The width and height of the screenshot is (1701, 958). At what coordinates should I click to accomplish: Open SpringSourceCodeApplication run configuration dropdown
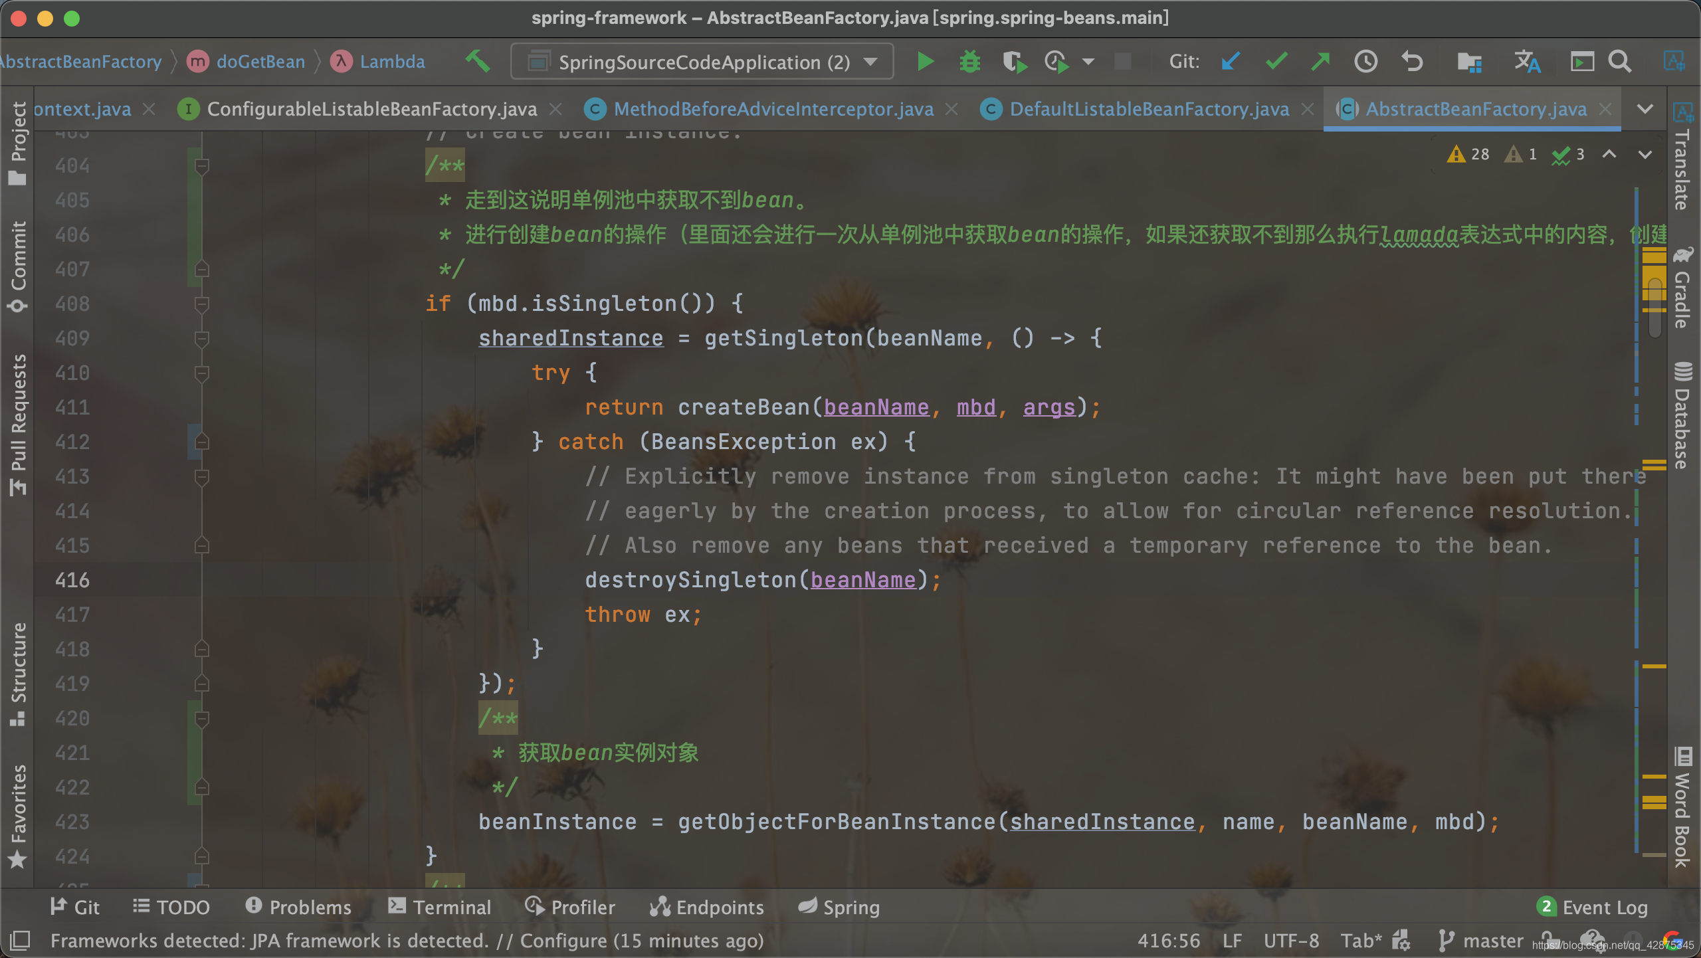[702, 62]
